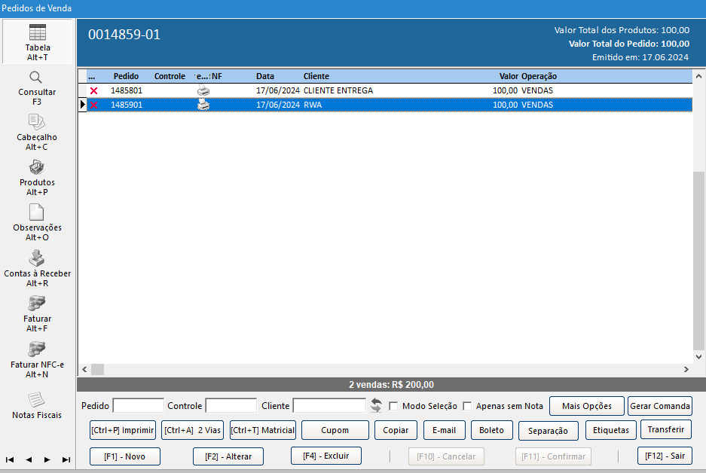706x473 pixels.
Task: Click the refresh arrows icon beside Cliente field
Action: pyautogui.click(x=376, y=405)
